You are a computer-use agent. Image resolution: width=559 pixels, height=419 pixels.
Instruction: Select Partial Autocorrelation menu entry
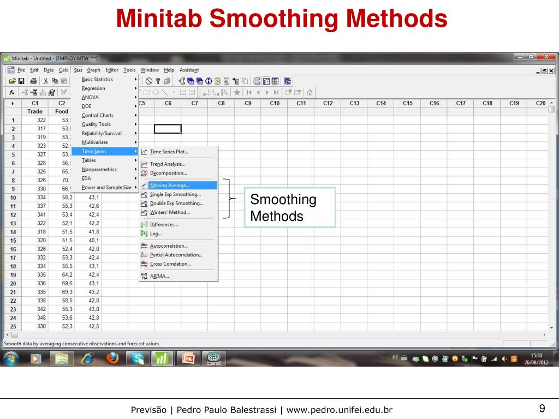coord(179,255)
